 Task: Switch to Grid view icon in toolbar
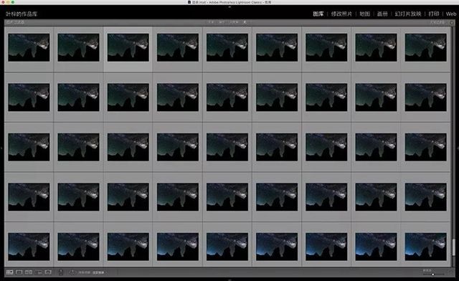pyautogui.click(x=9, y=272)
